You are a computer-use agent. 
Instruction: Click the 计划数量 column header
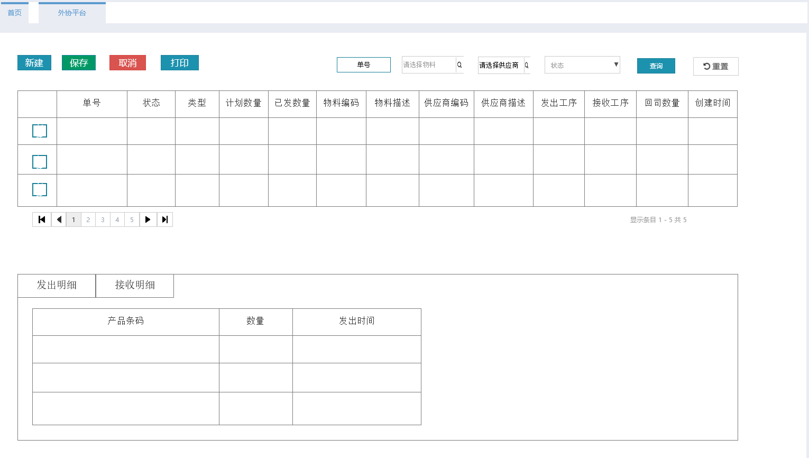(x=244, y=104)
